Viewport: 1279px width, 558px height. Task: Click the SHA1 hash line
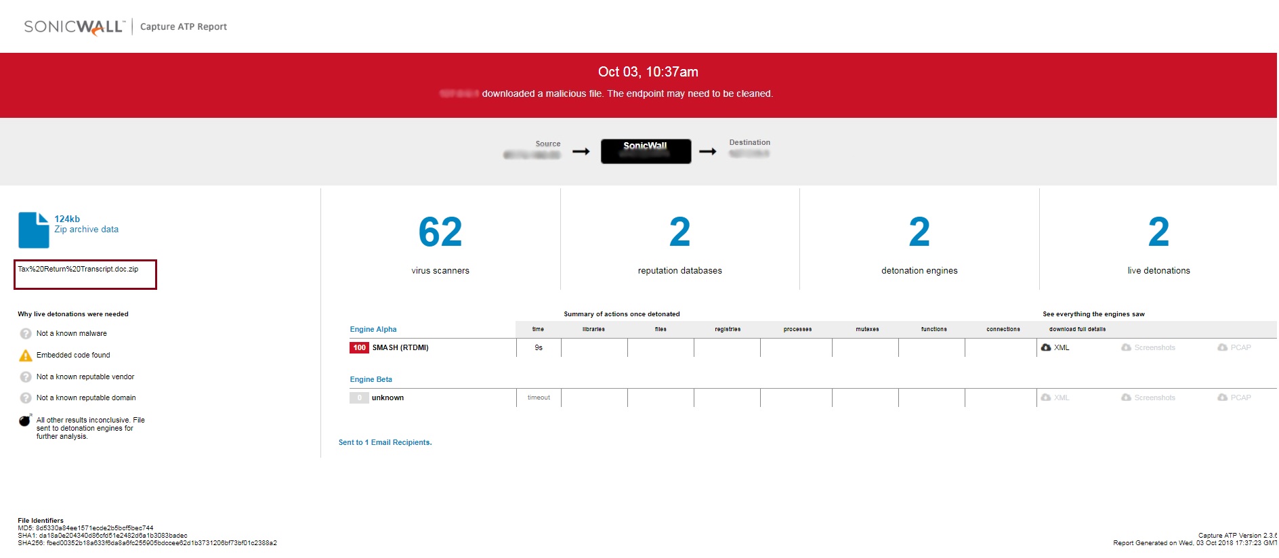pos(102,536)
